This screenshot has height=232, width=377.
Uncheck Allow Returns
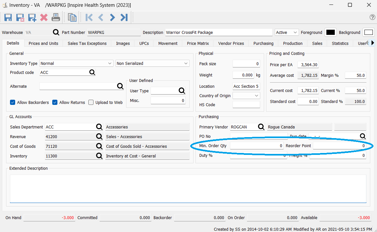[55, 102]
